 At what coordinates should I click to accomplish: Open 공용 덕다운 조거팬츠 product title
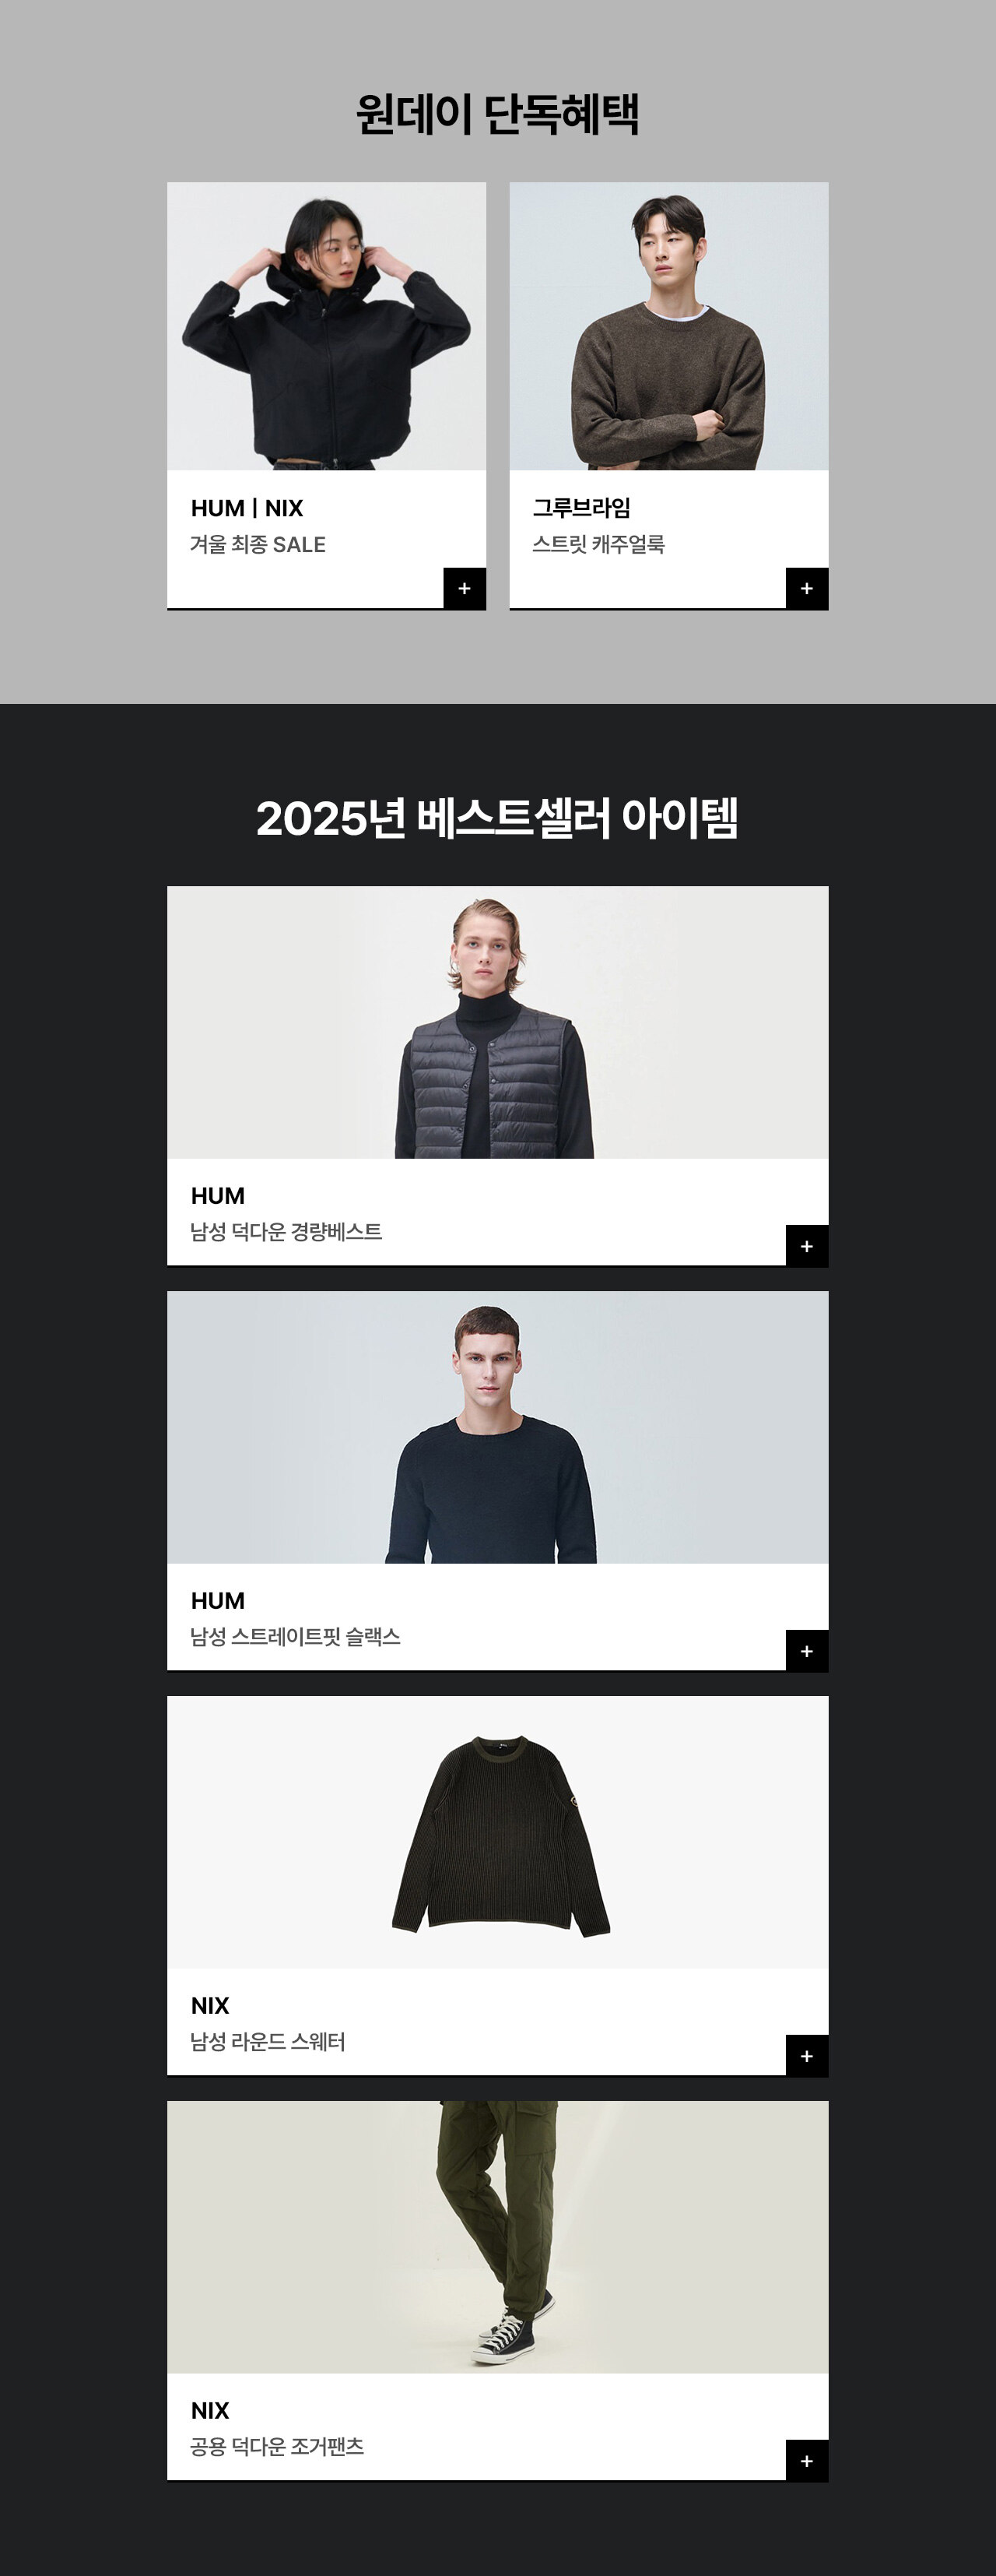pyautogui.click(x=277, y=2446)
